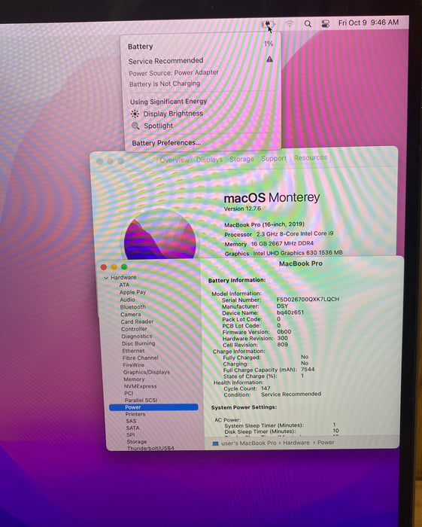Select Printers in the sidebar

(135, 414)
